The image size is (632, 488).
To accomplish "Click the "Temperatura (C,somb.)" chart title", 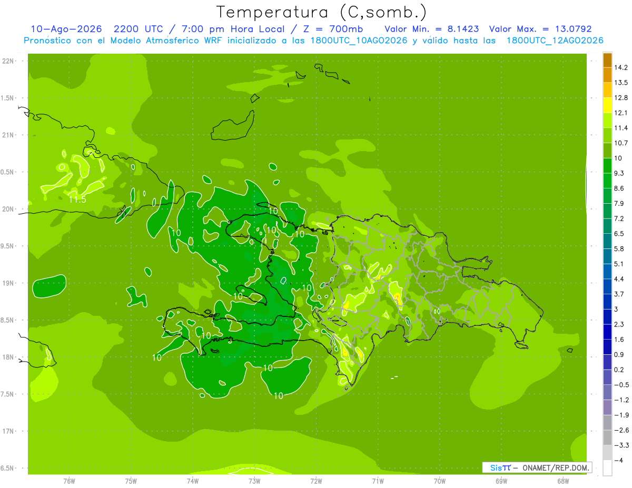I will point(321,12).
